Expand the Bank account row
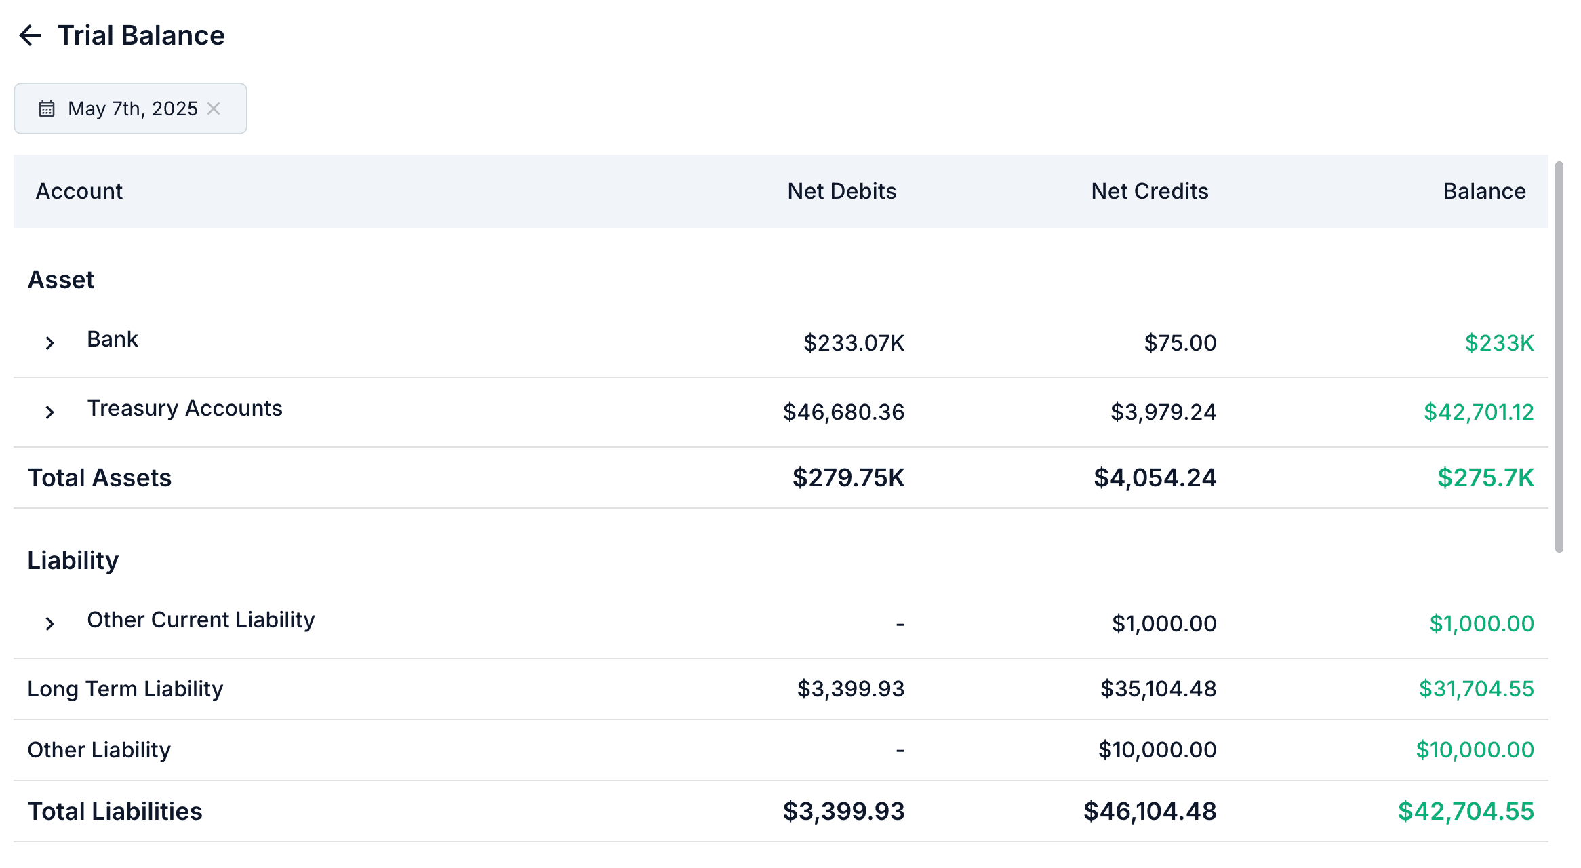This screenshot has width=1581, height=868. [49, 342]
